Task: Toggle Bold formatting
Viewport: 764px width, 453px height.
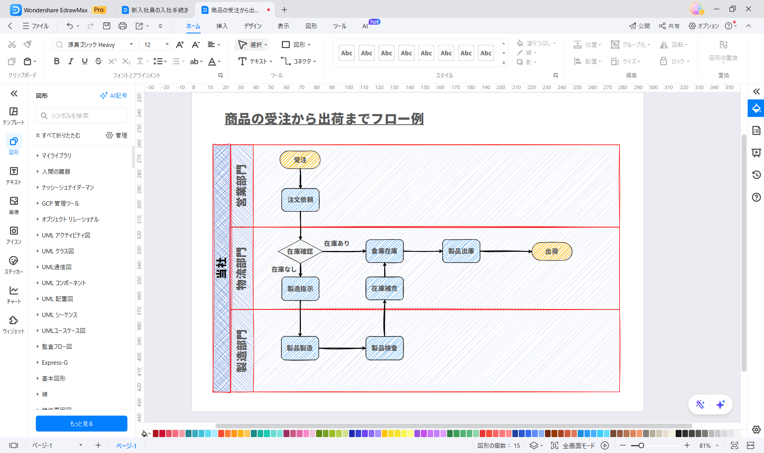Action: pos(57,61)
